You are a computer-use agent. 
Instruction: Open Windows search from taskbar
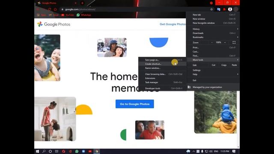pos(44,151)
